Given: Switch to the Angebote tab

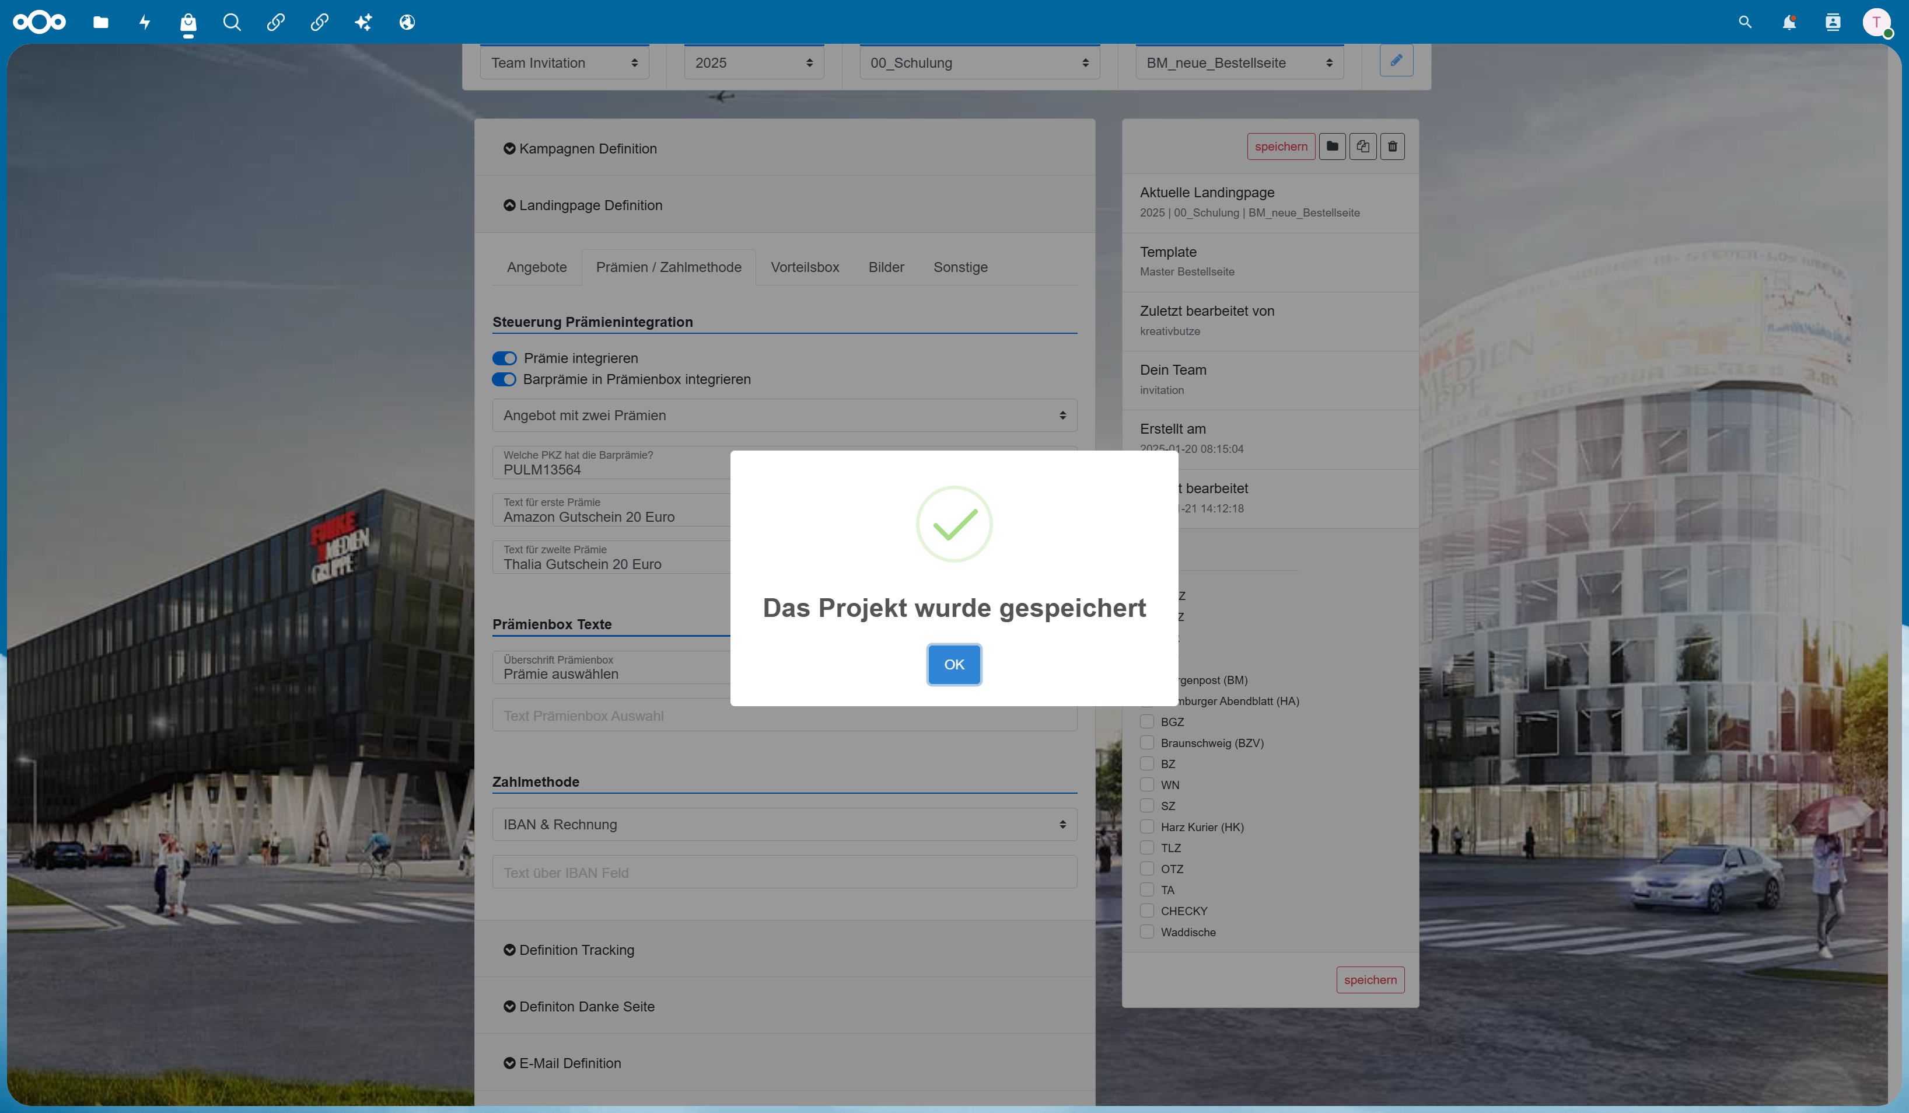Looking at the screenshot, I should click(x=537, y=267).
